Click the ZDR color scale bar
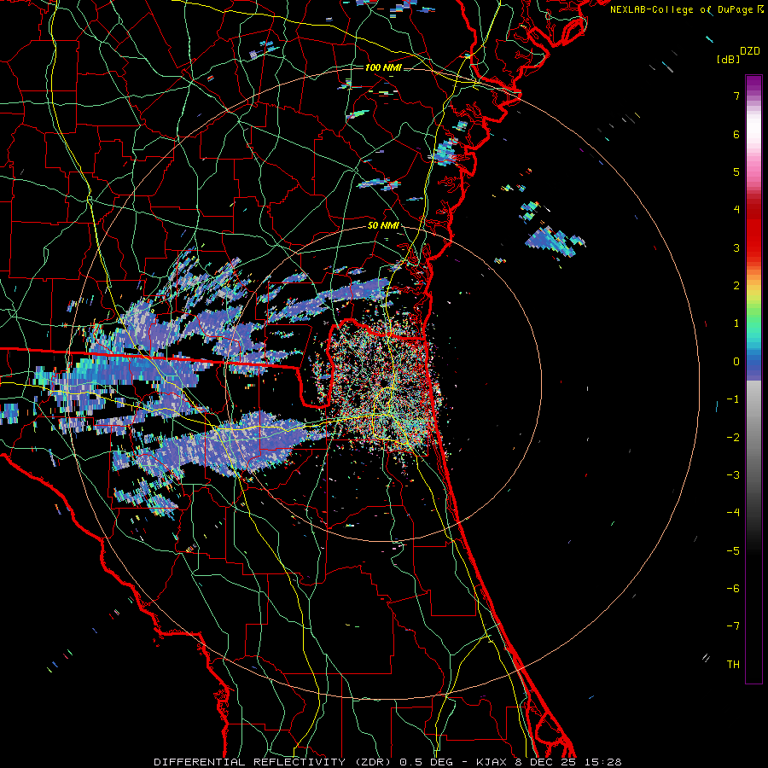Image resolution: width=768 pixels, height=768 pixels. click(x=753, y=379)
